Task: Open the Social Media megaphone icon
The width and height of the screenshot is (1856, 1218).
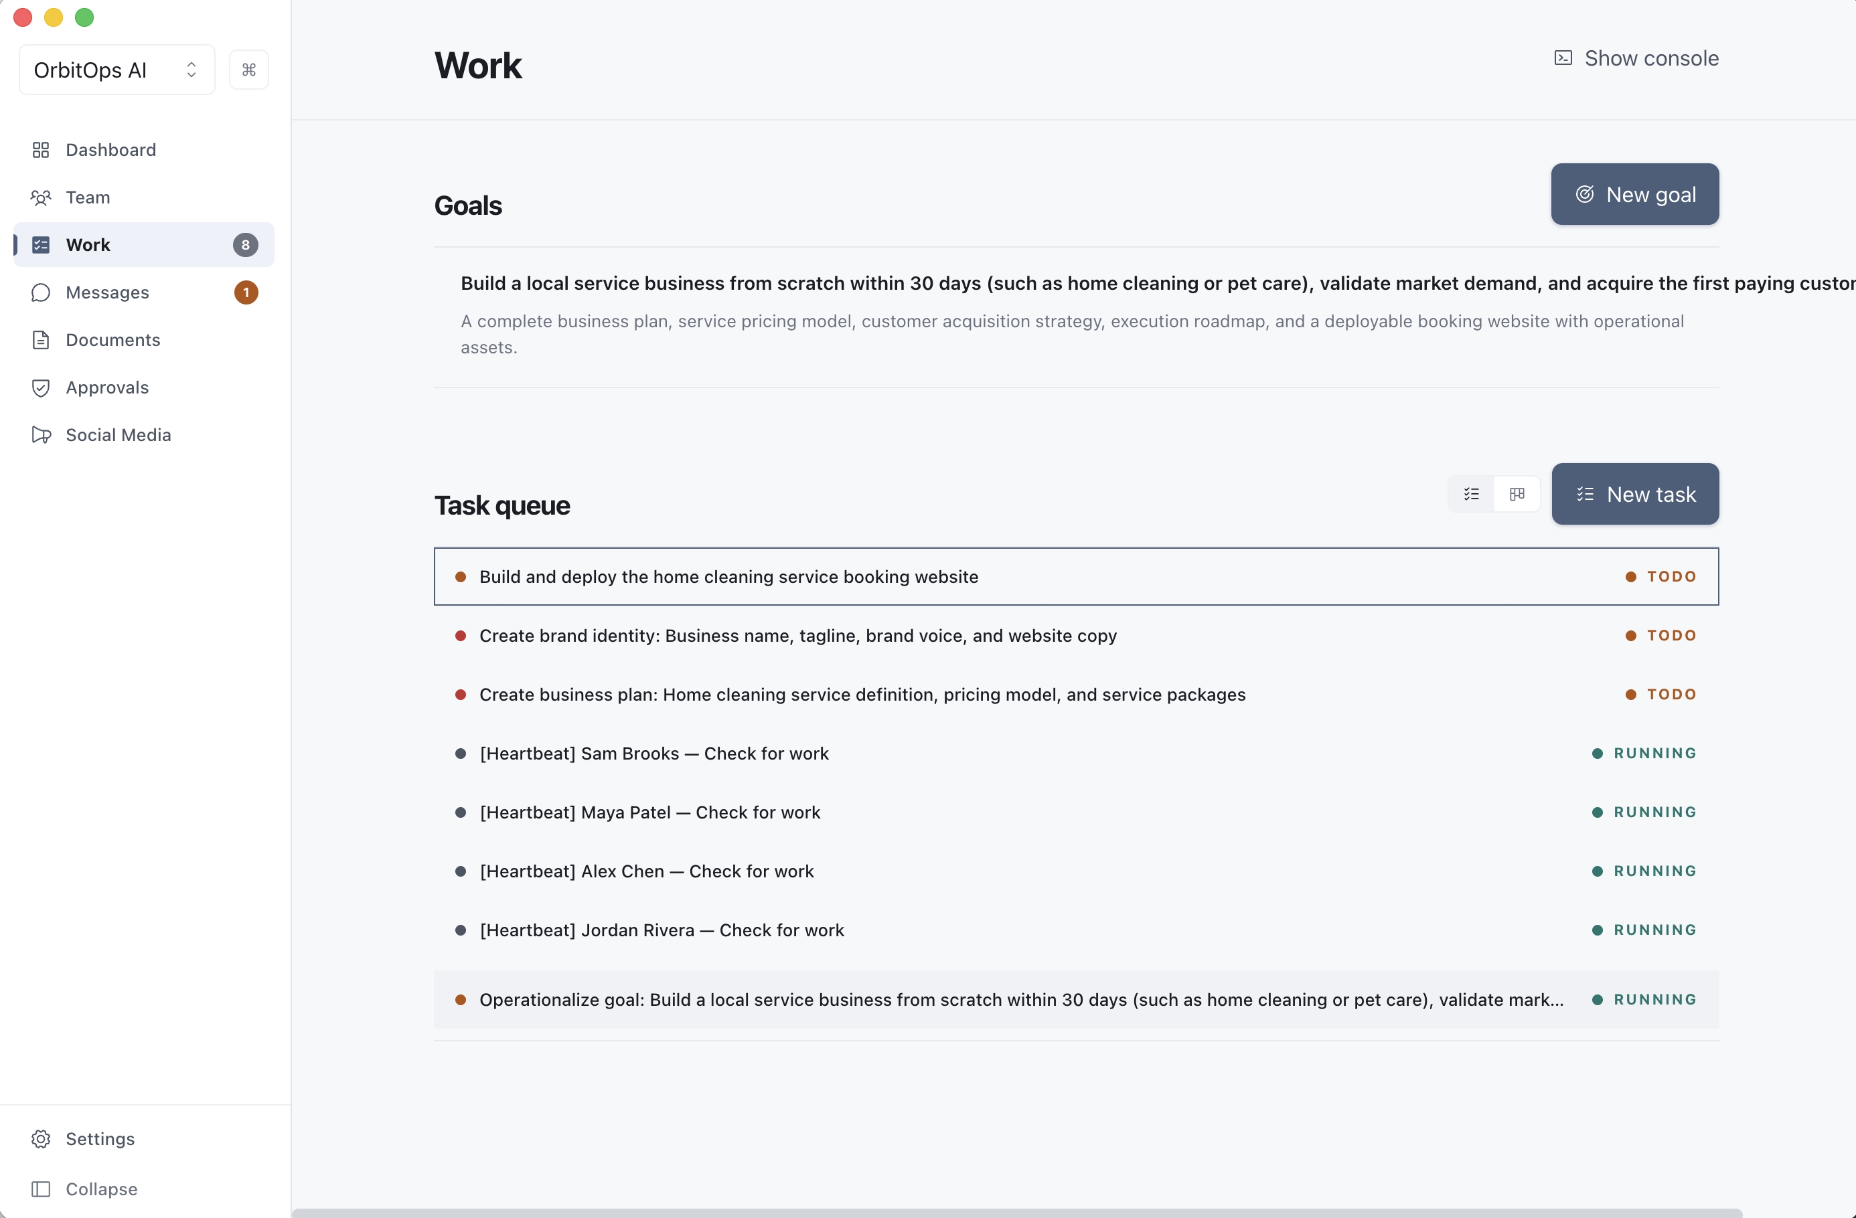Action: (42, 435)
